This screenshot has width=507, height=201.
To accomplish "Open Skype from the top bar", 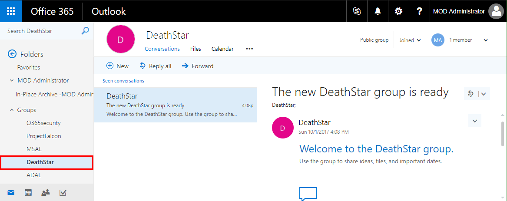I will click(x=357, y=11).
